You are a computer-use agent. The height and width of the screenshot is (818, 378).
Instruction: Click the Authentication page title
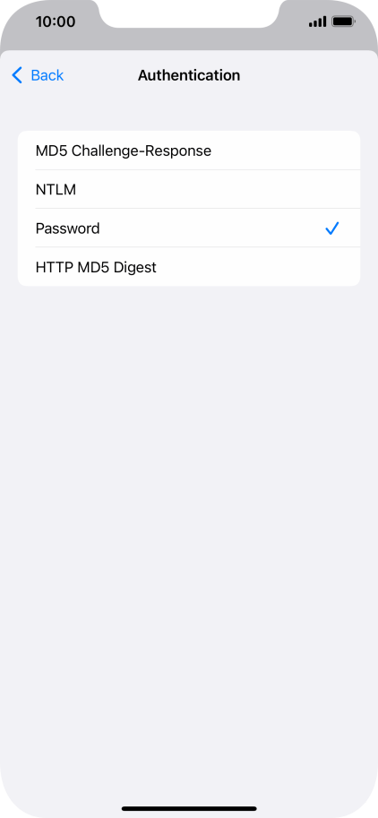pos(189,75)
